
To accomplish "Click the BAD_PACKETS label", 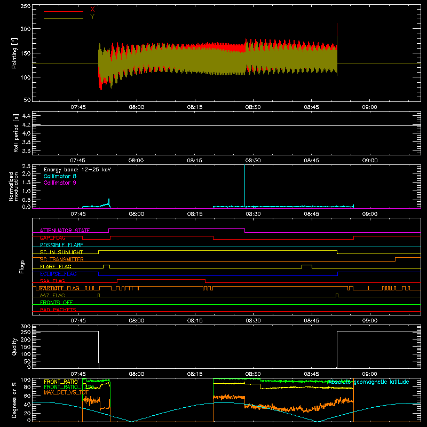I will [x=58, y=310].
